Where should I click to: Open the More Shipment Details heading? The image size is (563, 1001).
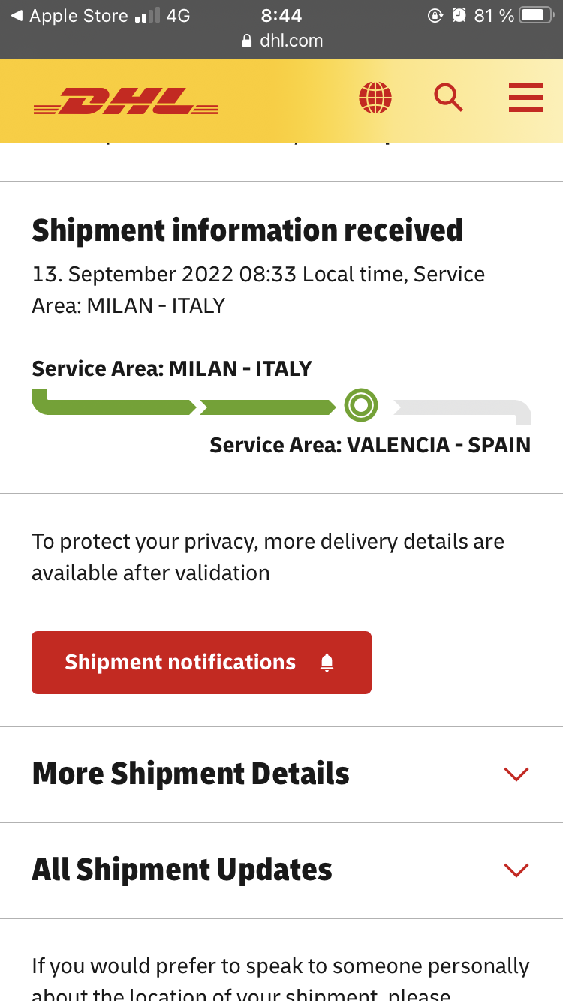point(191,774)
